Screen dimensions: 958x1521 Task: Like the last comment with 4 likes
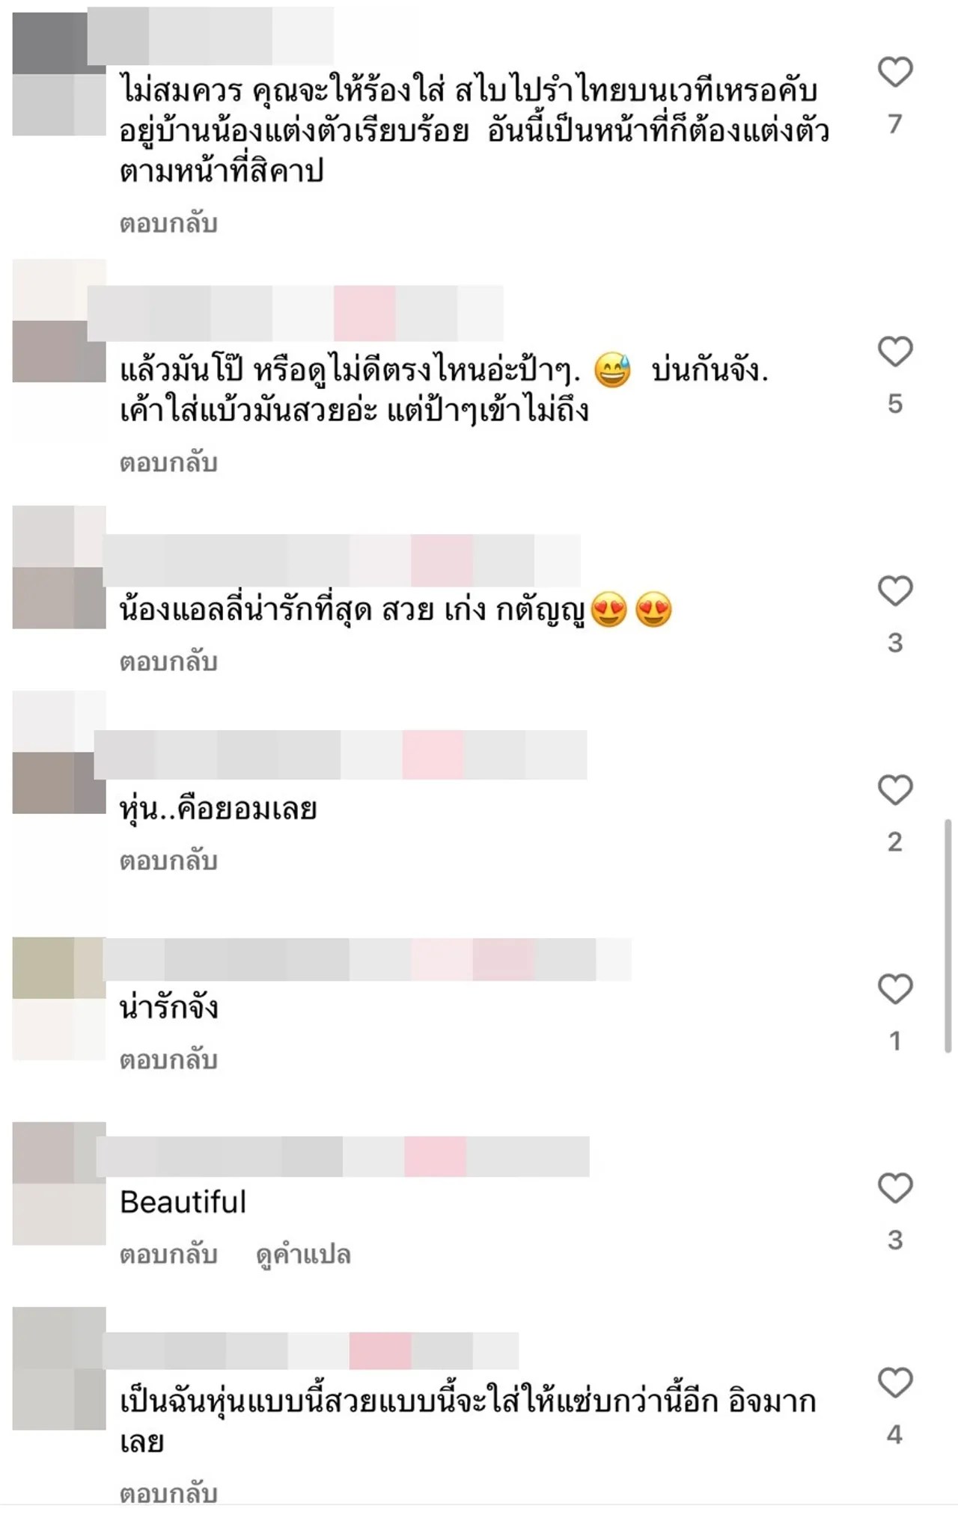pyautogui.click(x=895, y=1383)
